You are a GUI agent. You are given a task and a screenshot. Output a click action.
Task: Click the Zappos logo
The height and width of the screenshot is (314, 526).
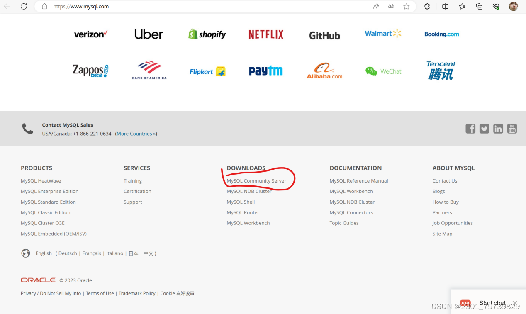[90, 71]
